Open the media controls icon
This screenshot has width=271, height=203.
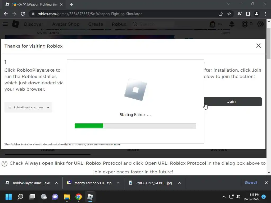tap(240, 14)
